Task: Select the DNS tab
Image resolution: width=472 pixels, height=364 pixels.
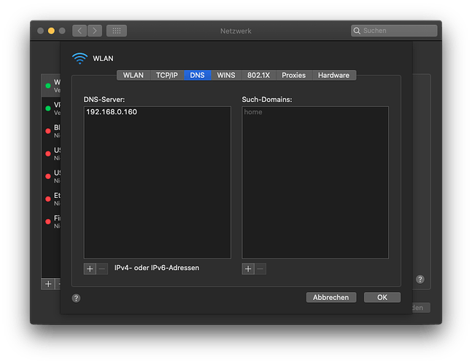Action: coord(197,75)
